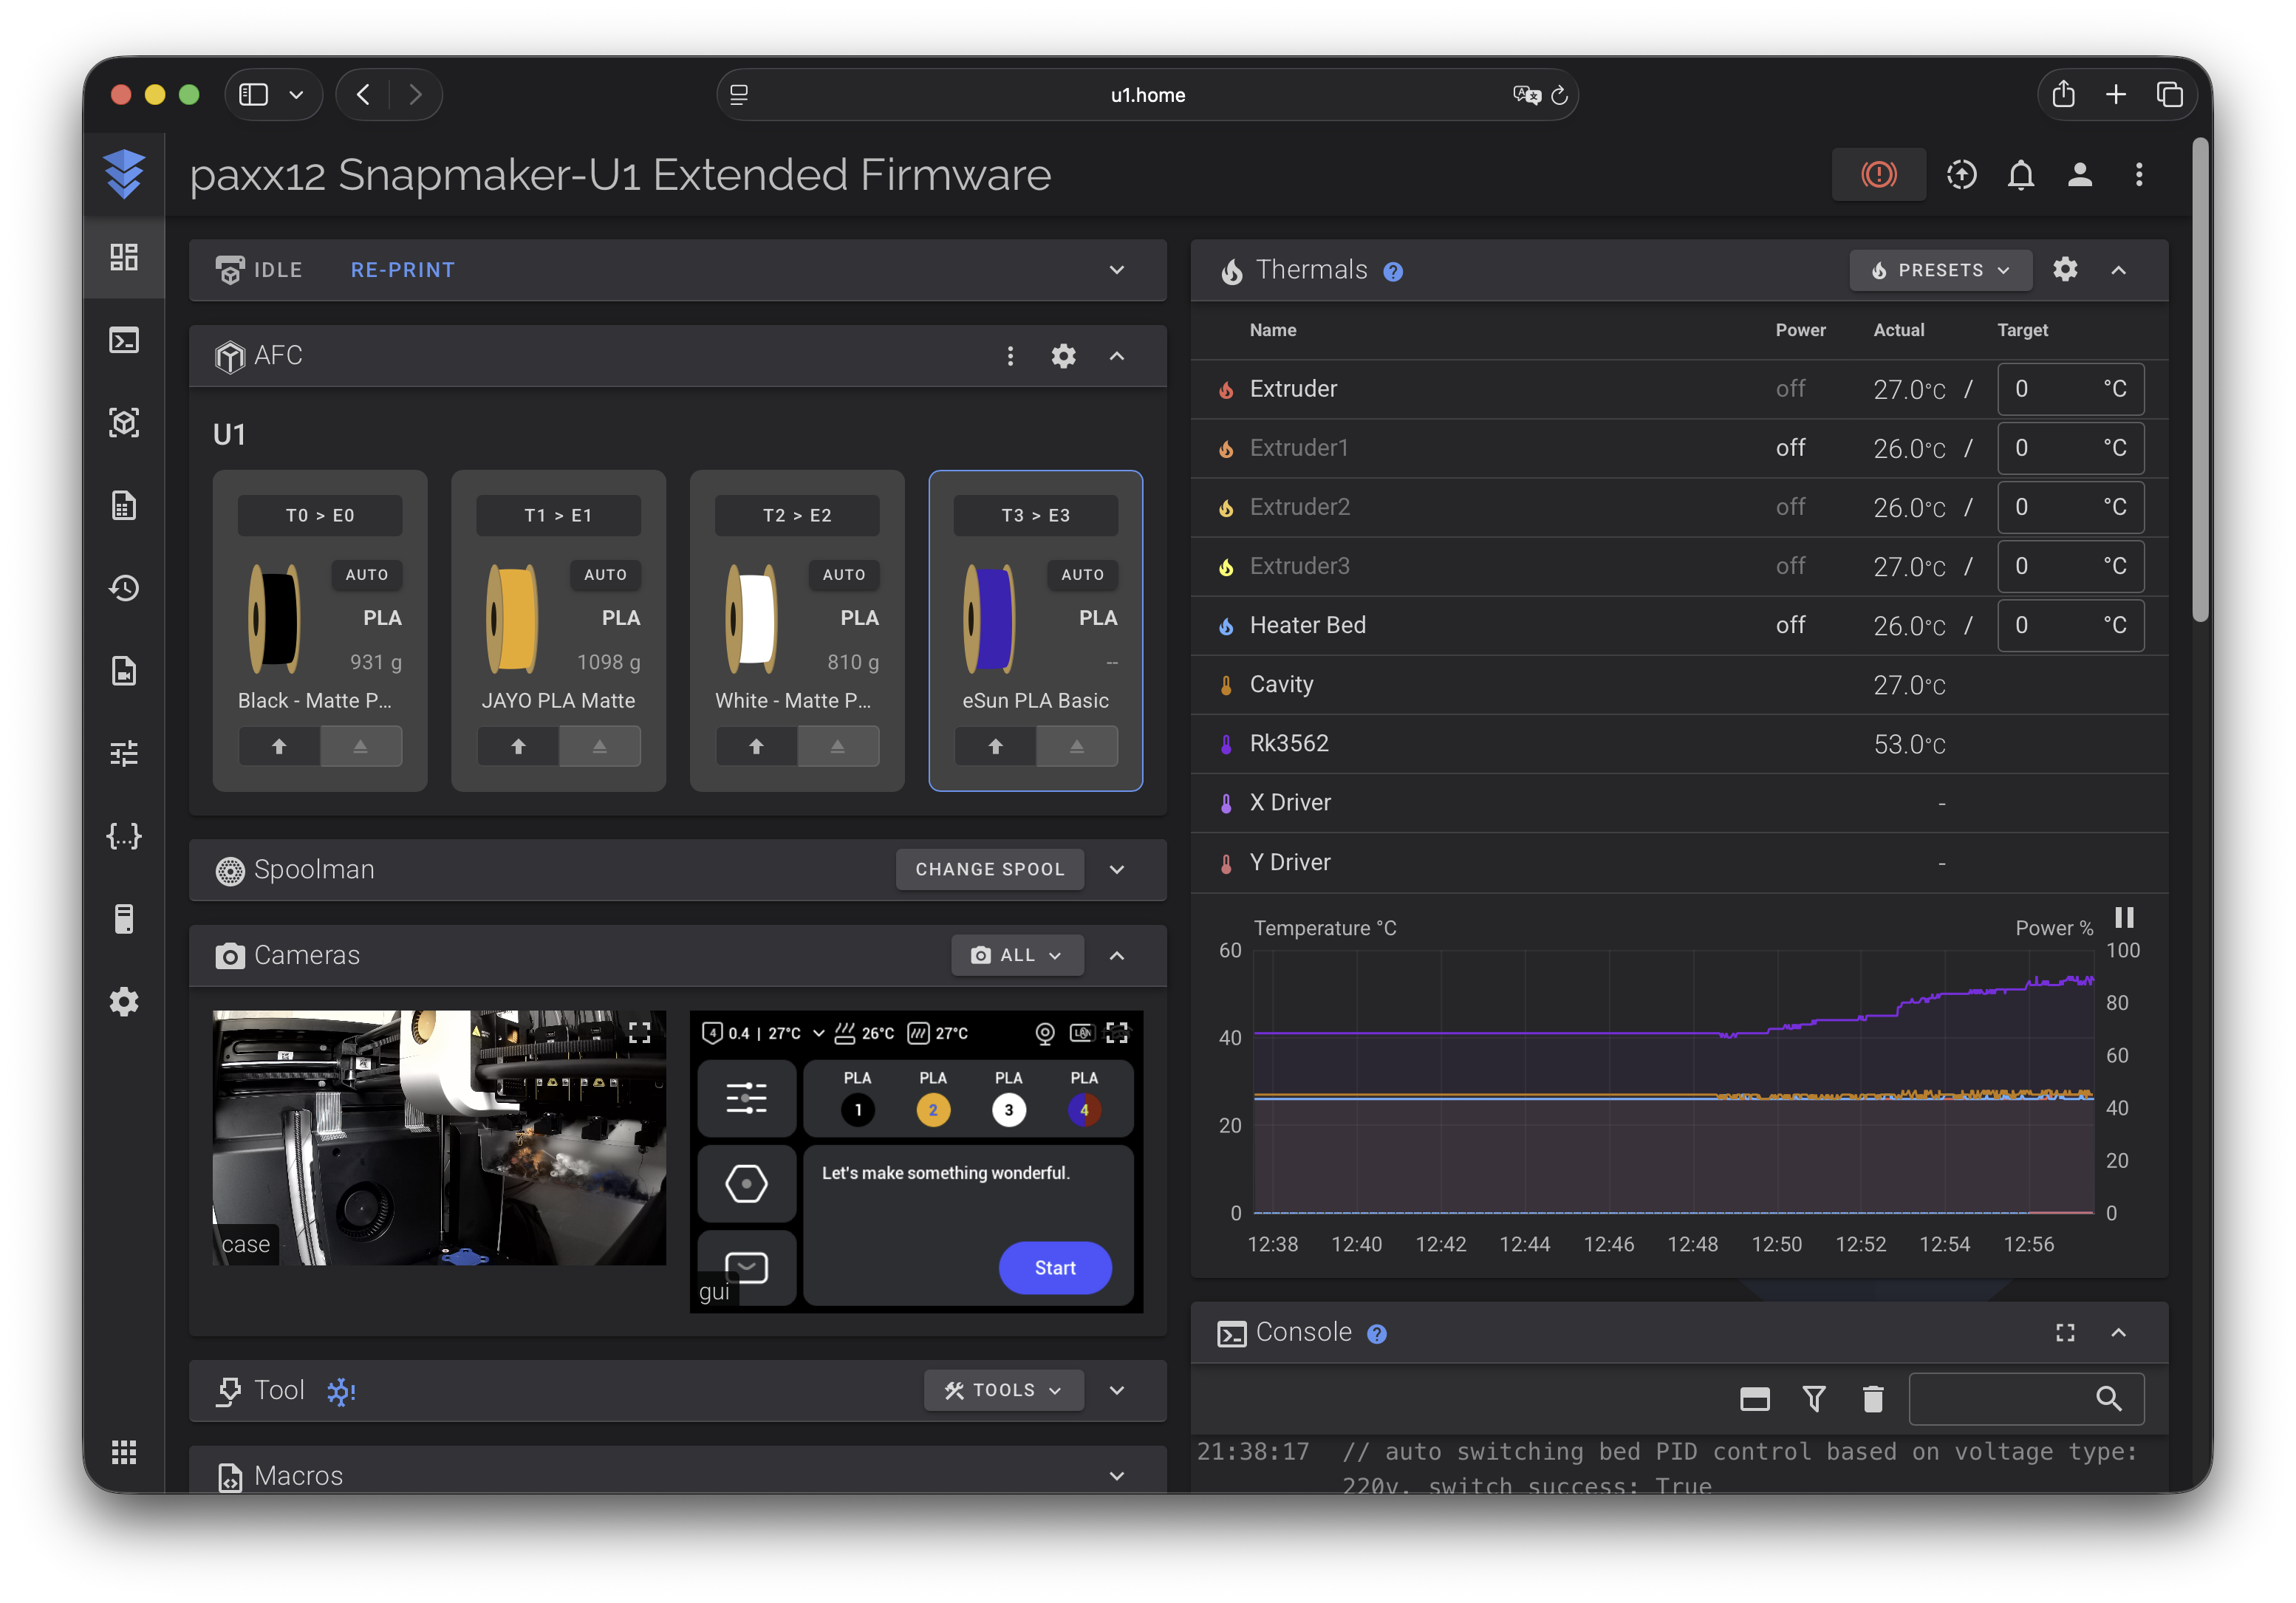The height and width of the screenshot is (1603, 2296).
Task: Click Start on printer touchscreen
Action: (1055, 1268)
